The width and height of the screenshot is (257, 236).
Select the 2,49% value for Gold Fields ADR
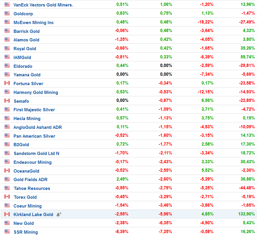(x=122, y=179)
